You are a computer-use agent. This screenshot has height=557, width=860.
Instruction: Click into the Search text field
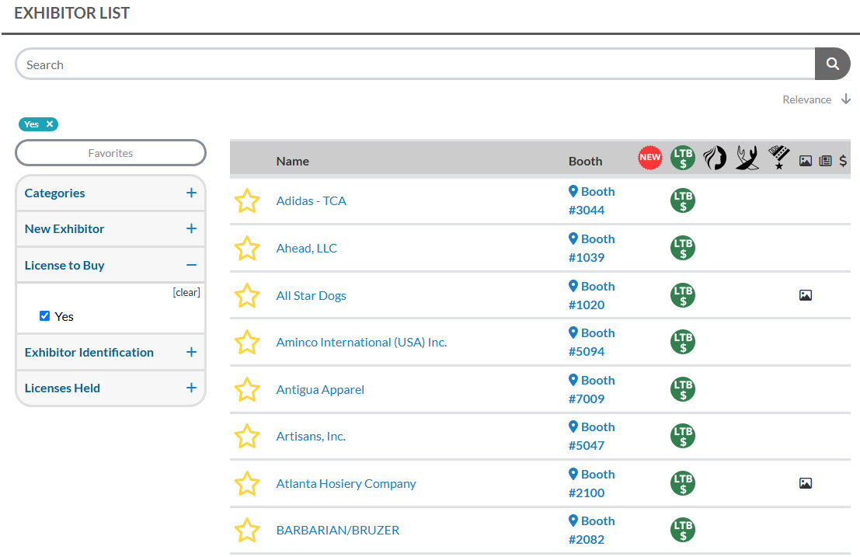coord(412,64)
